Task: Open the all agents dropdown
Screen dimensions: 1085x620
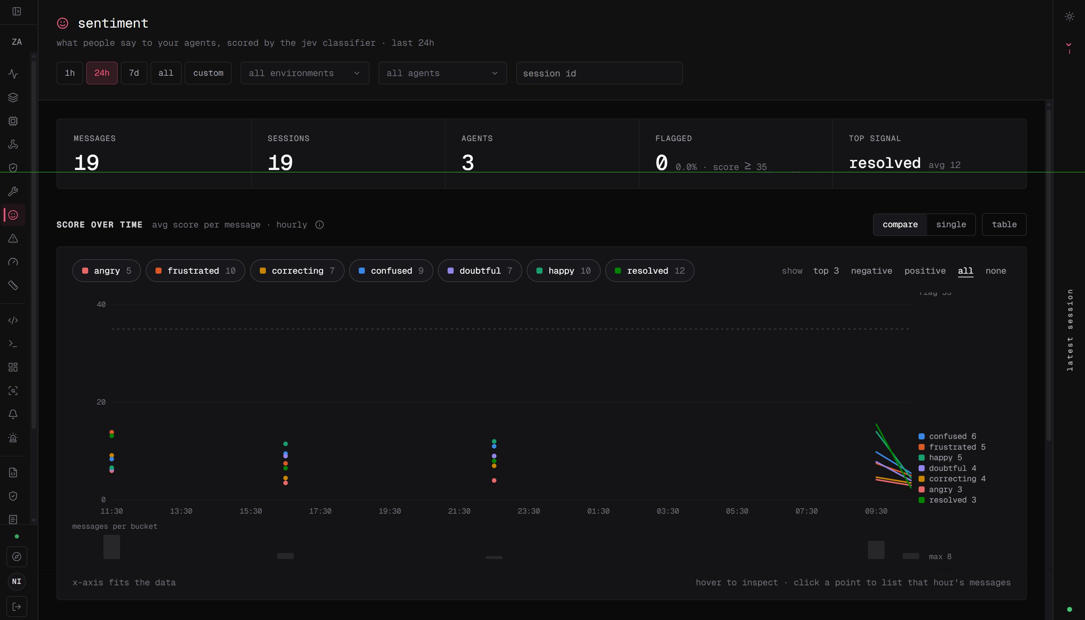Action: (x=443, y=73)
